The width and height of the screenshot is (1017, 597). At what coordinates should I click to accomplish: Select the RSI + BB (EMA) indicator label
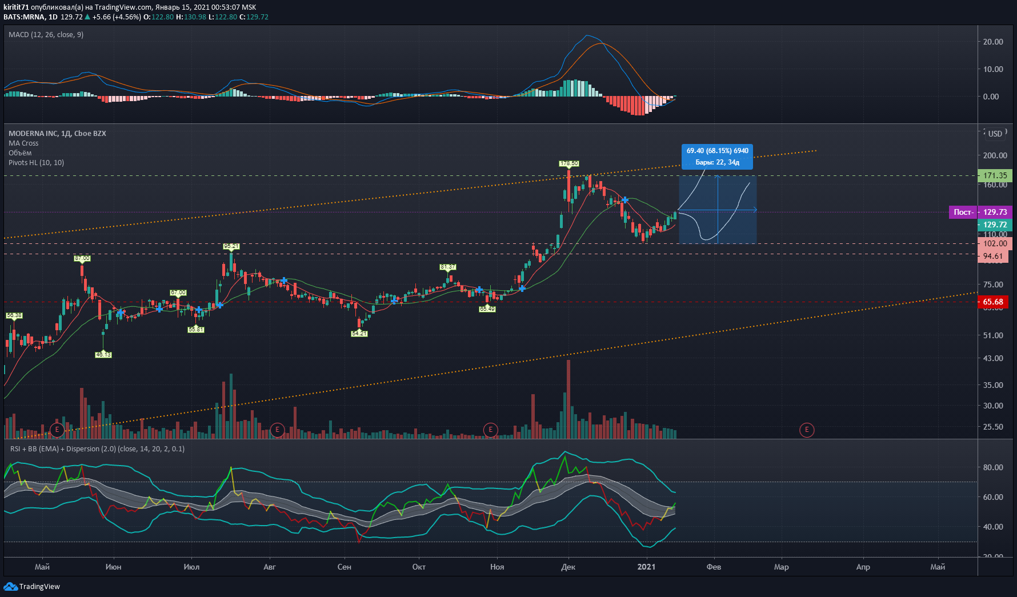click(x=97, y=449)
